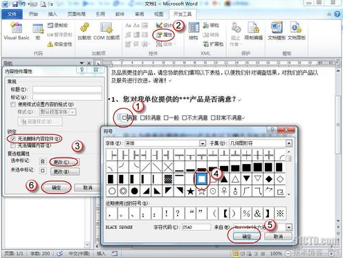Open the Add-Ins (加载项) dialog

pyautogui.click(x=84, y=31)
